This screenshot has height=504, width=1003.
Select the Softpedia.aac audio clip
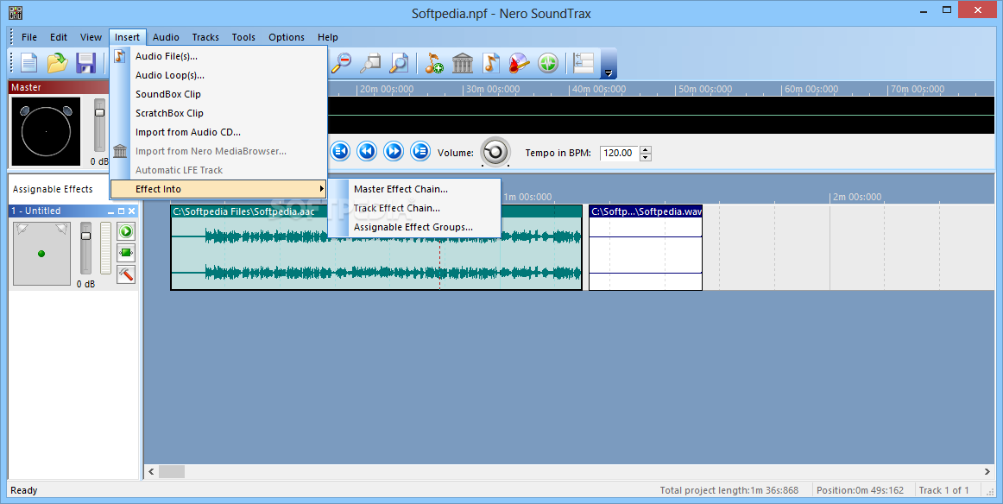[x=376, y=248]
